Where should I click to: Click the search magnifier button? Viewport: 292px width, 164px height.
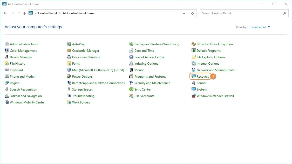(x=285, y=13)
